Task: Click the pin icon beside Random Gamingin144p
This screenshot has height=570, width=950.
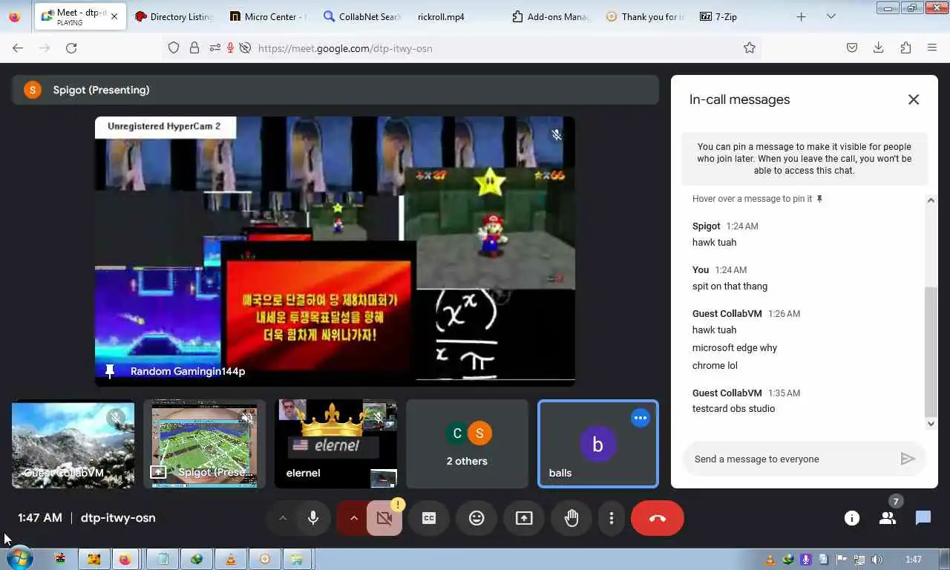Action: point(110,371)
